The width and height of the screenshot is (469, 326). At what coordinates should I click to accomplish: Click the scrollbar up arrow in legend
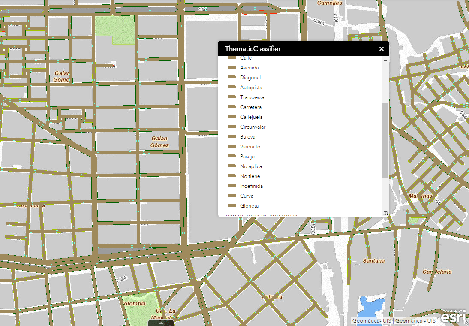(x=385, y=60)
